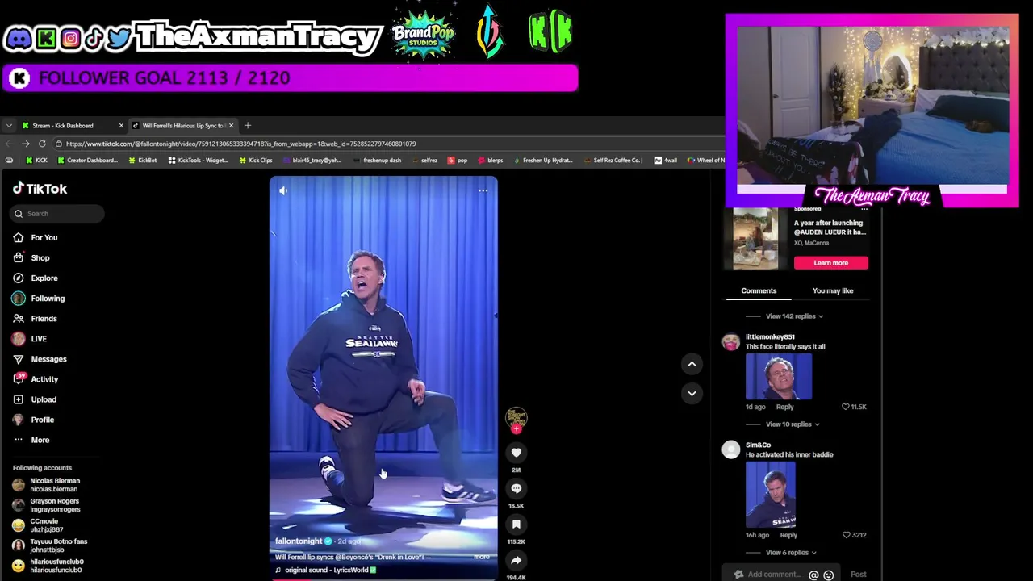1033x581 pixels.
Task: Open the Creator Dashboard bookmark
Action: point(87,161)
